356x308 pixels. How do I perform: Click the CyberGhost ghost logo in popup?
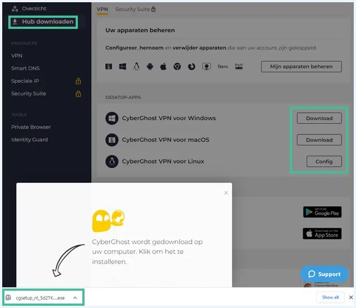click(x=108, y=221)
